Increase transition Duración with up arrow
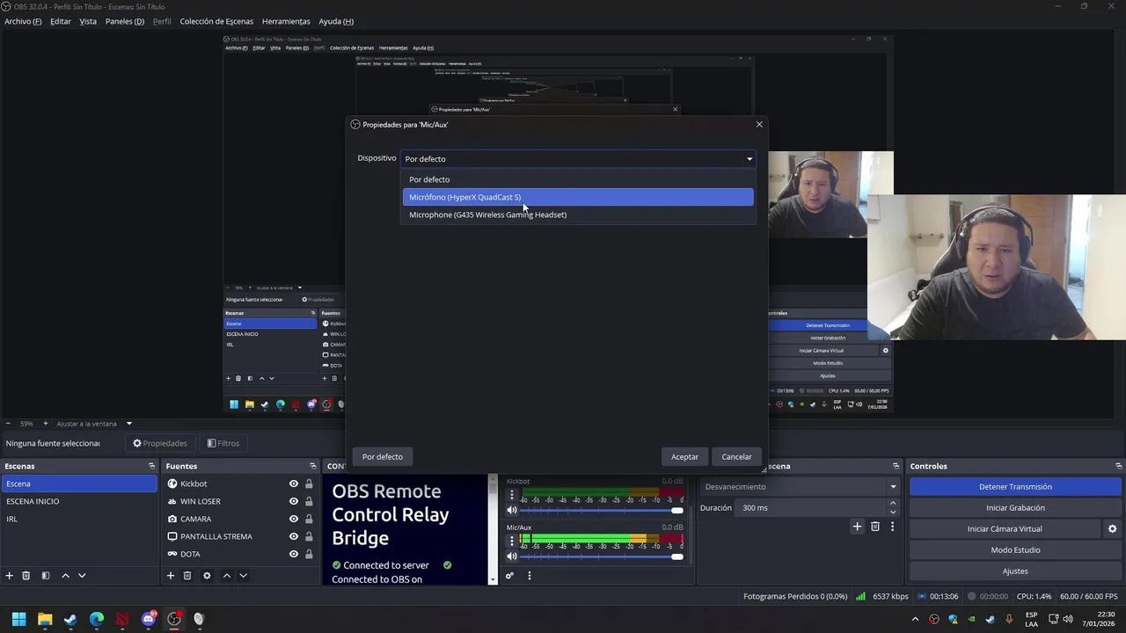Image resolution: width=1126 pixels, height=633 pixels. point(893,504)
